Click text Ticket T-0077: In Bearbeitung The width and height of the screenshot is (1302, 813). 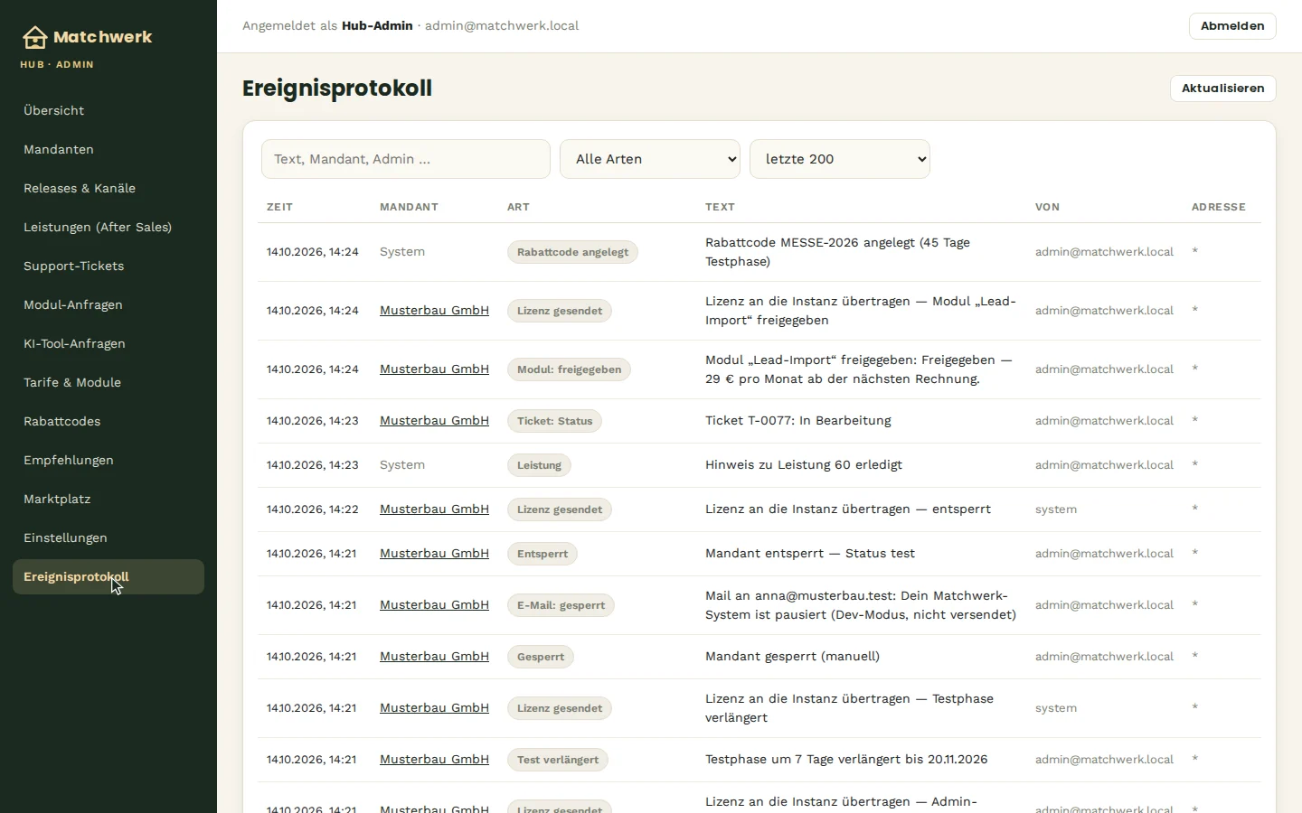pos(798,420)
